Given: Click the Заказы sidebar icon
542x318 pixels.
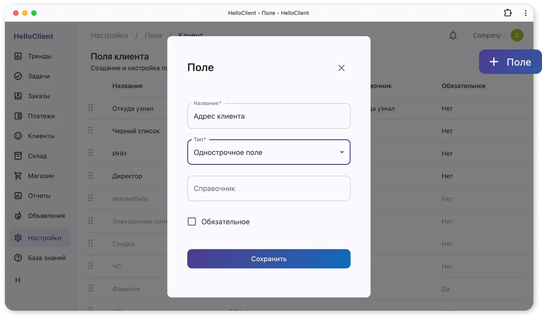Looking at the screenshot, I should pyautogui.click(x=18, y=96).
